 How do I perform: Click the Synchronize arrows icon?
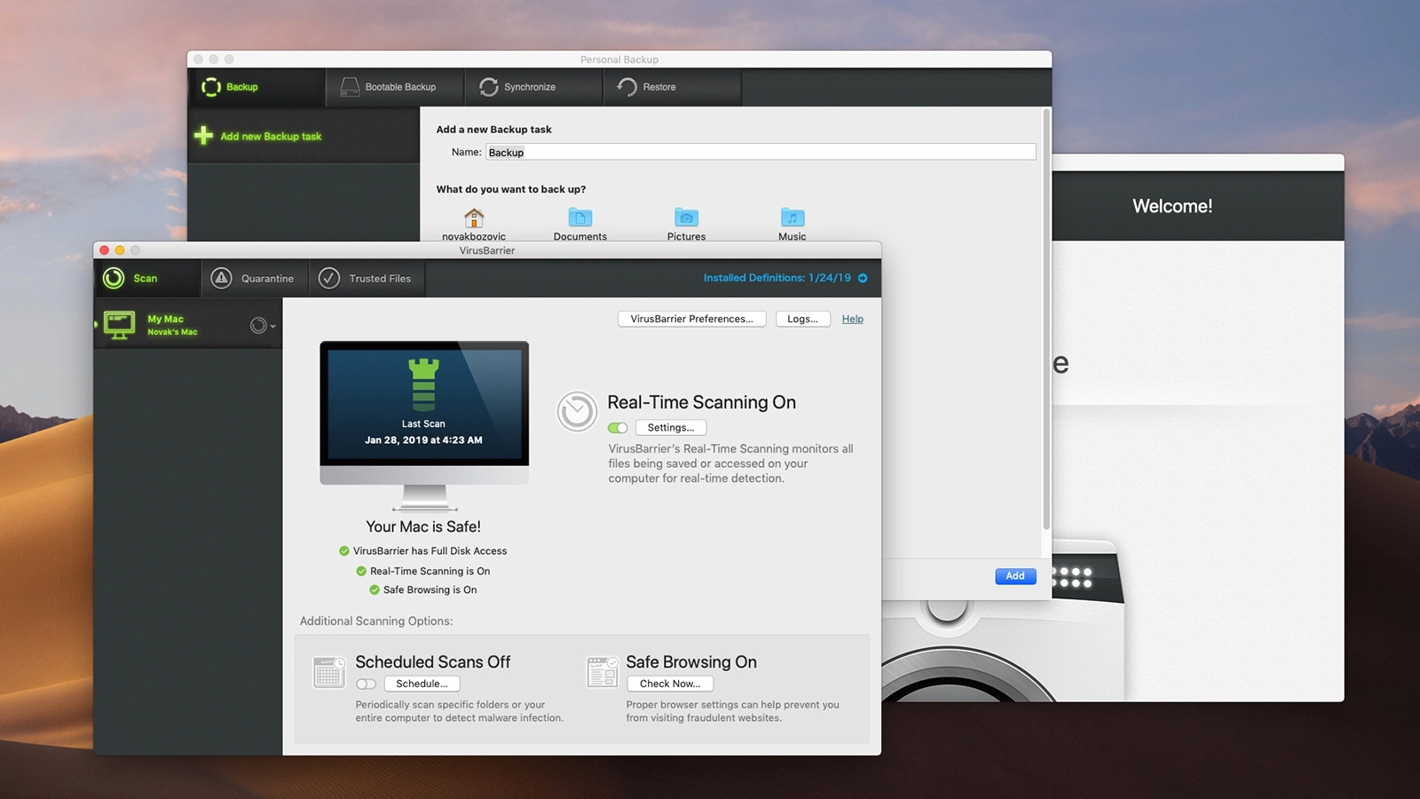click(489, 87)
